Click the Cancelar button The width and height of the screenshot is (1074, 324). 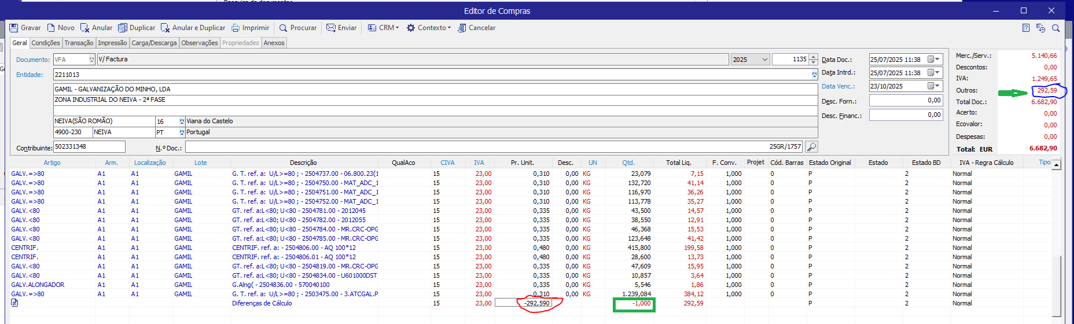coord(476,28)
